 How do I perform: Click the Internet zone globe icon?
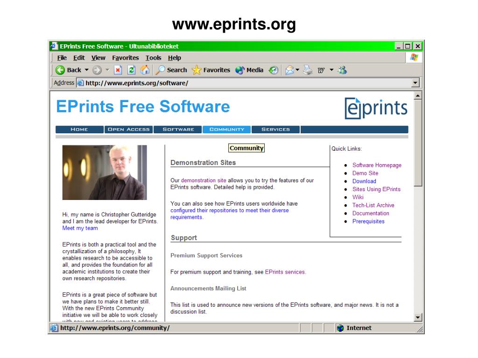[340, 328]
